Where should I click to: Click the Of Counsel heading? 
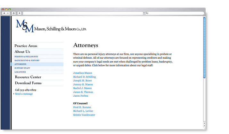pyautogui.click(x=80, y=103)
